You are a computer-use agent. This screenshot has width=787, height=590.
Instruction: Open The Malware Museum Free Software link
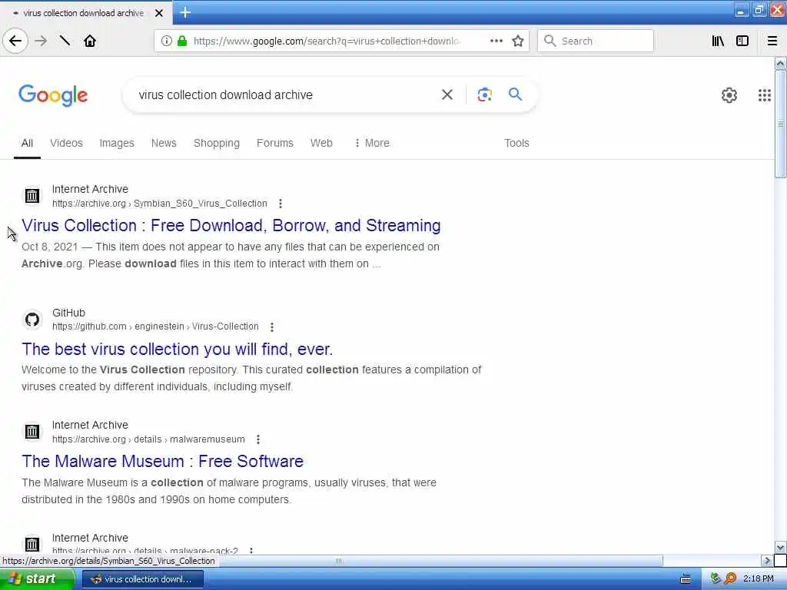(163, 461)
